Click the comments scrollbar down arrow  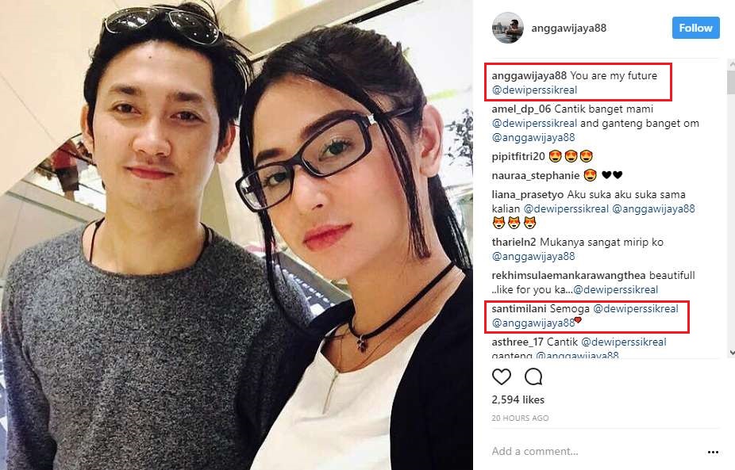point(732,353)
